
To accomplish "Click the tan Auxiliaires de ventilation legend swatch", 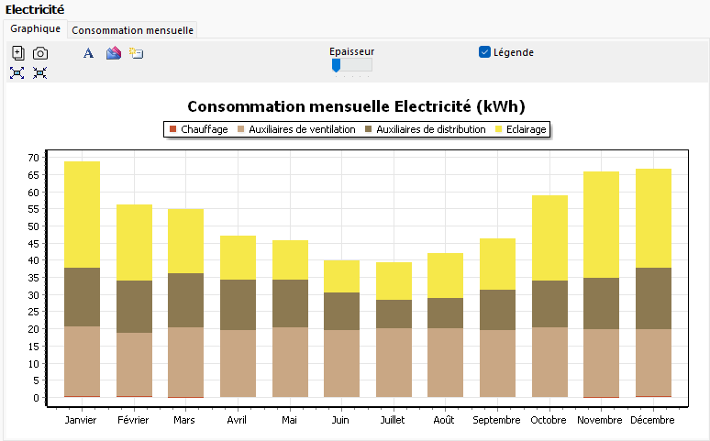I will [241, 129].
